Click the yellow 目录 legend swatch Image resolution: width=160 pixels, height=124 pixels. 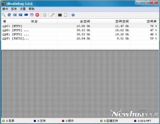pos(3,121)
